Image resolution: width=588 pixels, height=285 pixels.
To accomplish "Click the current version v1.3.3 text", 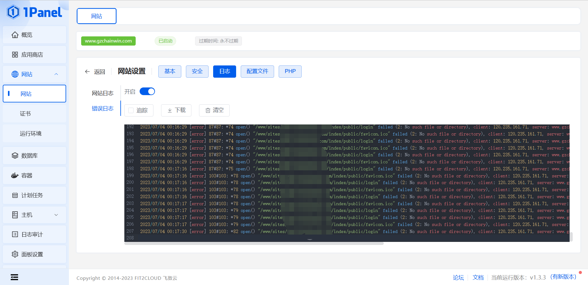I will pyautogui.click(x=538, y=277).
